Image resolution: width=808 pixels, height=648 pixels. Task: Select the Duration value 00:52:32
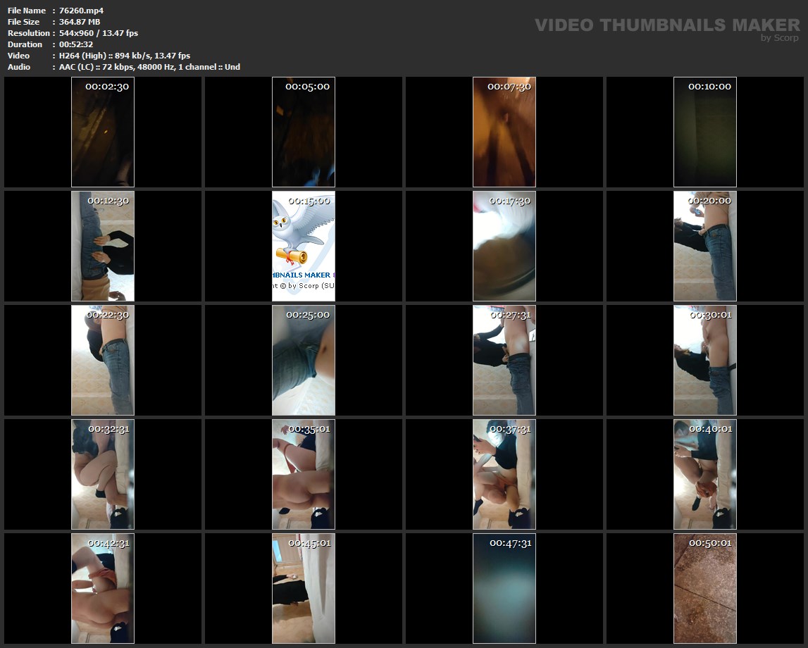(x=76, y=44)
